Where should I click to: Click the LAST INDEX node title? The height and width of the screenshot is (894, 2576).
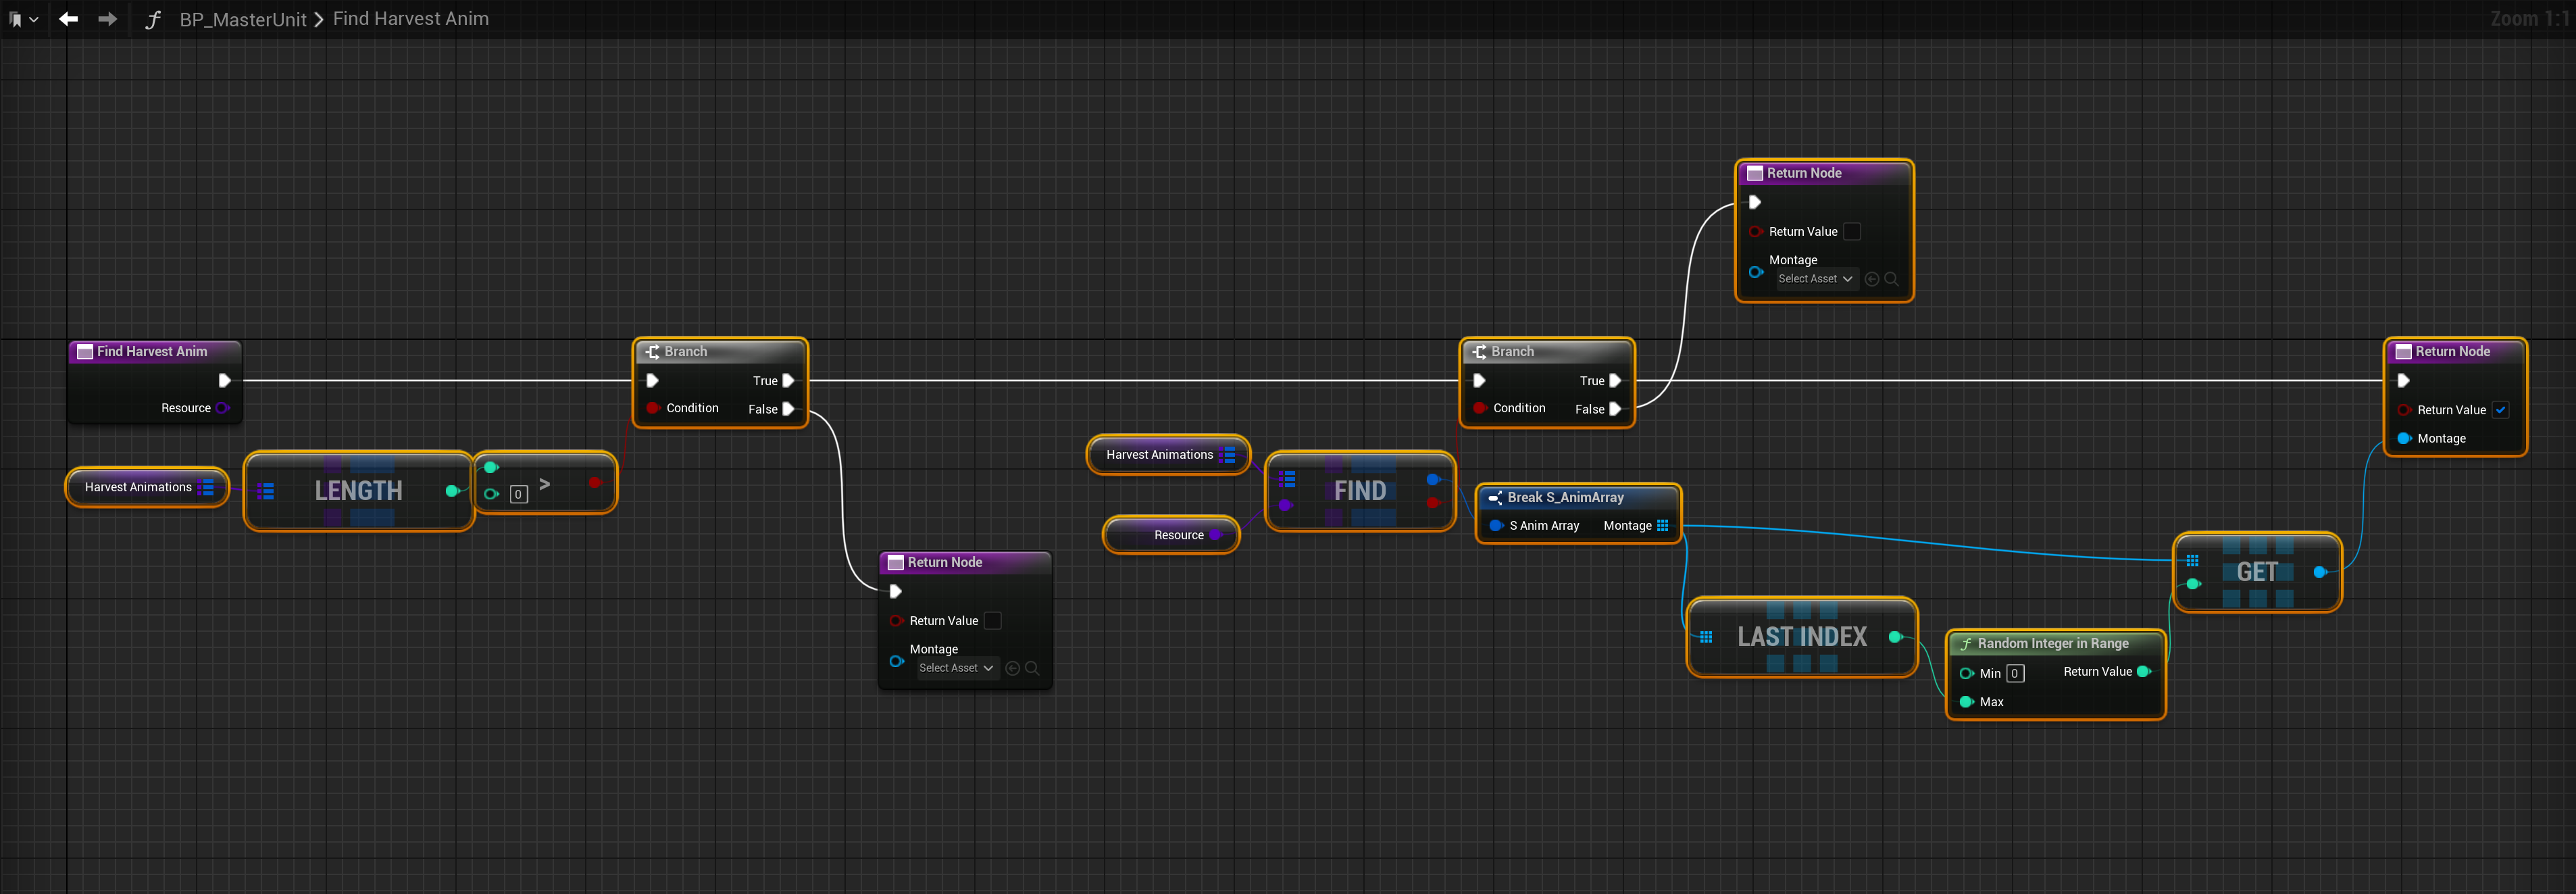pos(1802,637)
